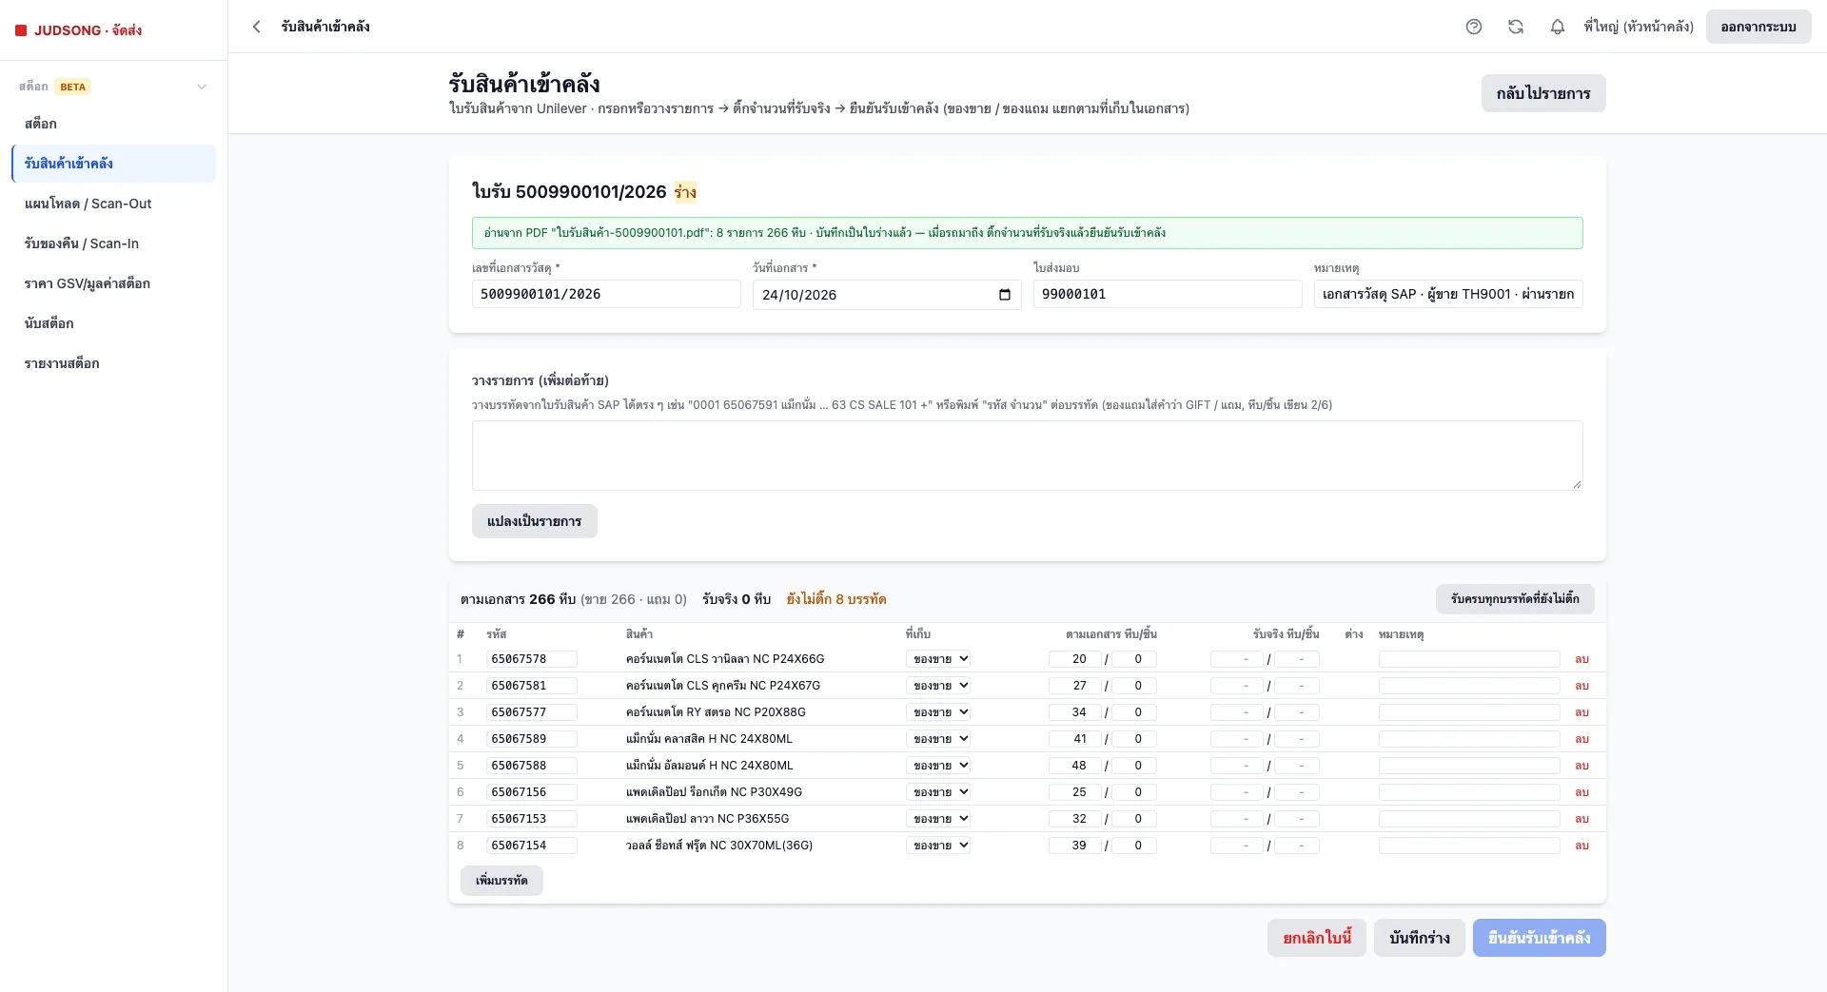
Task: Open storage dropdown for row 65067156
Action: (938, 792)
